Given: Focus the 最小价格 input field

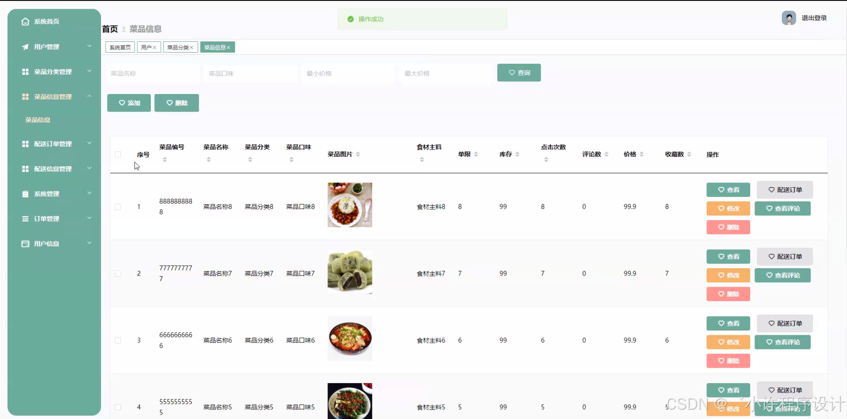Looking at the screenshot, I should tap(348, 74).
